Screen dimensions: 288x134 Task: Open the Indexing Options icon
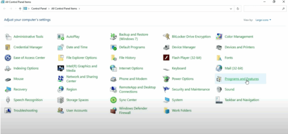point(8,68)
